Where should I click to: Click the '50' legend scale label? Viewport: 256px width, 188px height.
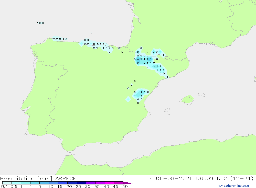pyautogui.click(x=125, y=186)
